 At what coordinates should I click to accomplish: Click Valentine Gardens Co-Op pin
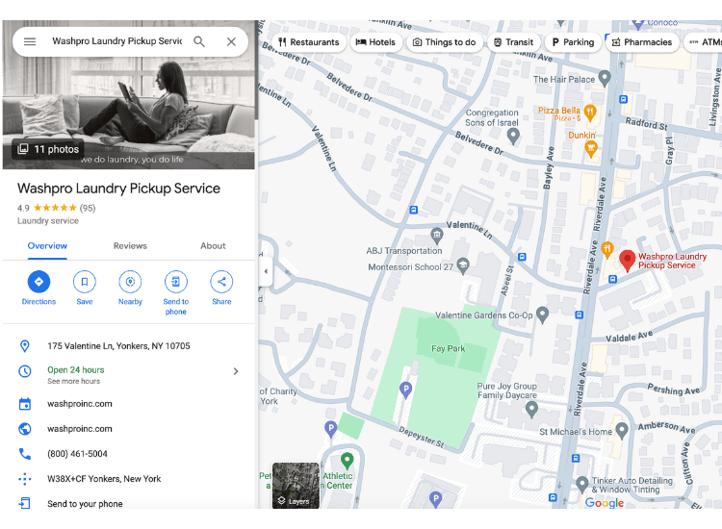pyautogui.click(x=542, y=315)
